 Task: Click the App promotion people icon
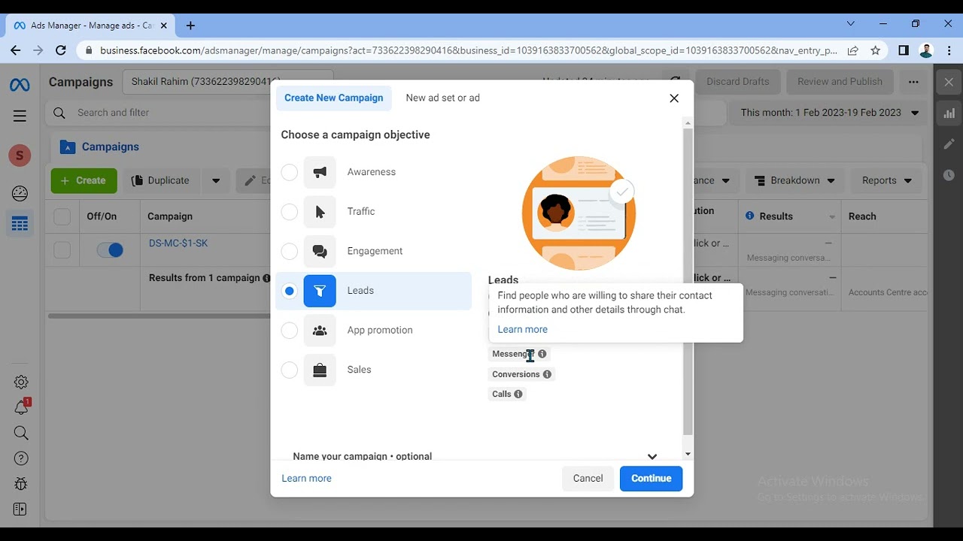pos(320,331)
